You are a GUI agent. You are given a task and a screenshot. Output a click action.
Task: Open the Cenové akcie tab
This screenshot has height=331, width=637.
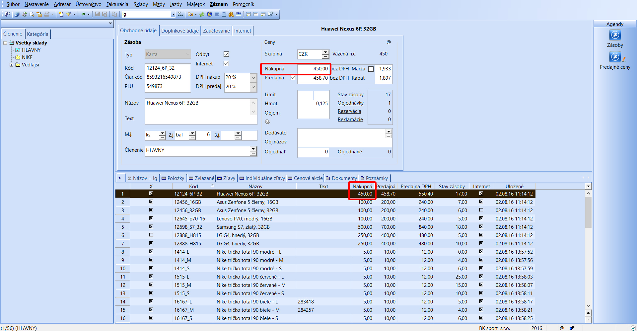click(x=305, y=178)
